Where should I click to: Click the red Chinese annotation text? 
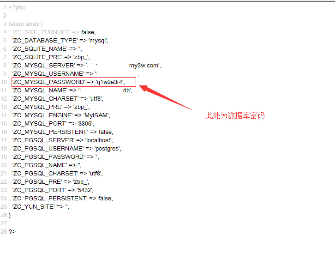pos(235,116)
